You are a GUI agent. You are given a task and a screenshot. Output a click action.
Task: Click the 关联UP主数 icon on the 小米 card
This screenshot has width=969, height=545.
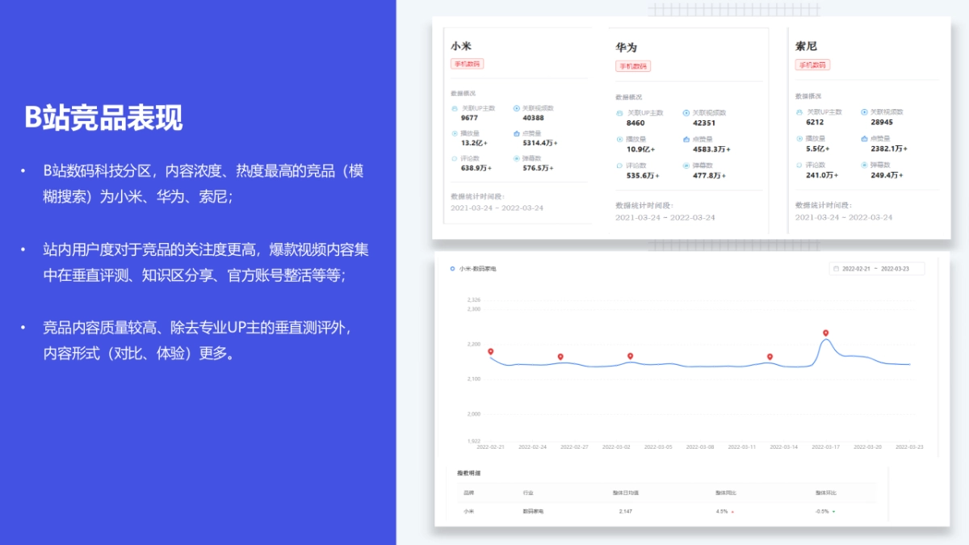[x=454, y=109]
